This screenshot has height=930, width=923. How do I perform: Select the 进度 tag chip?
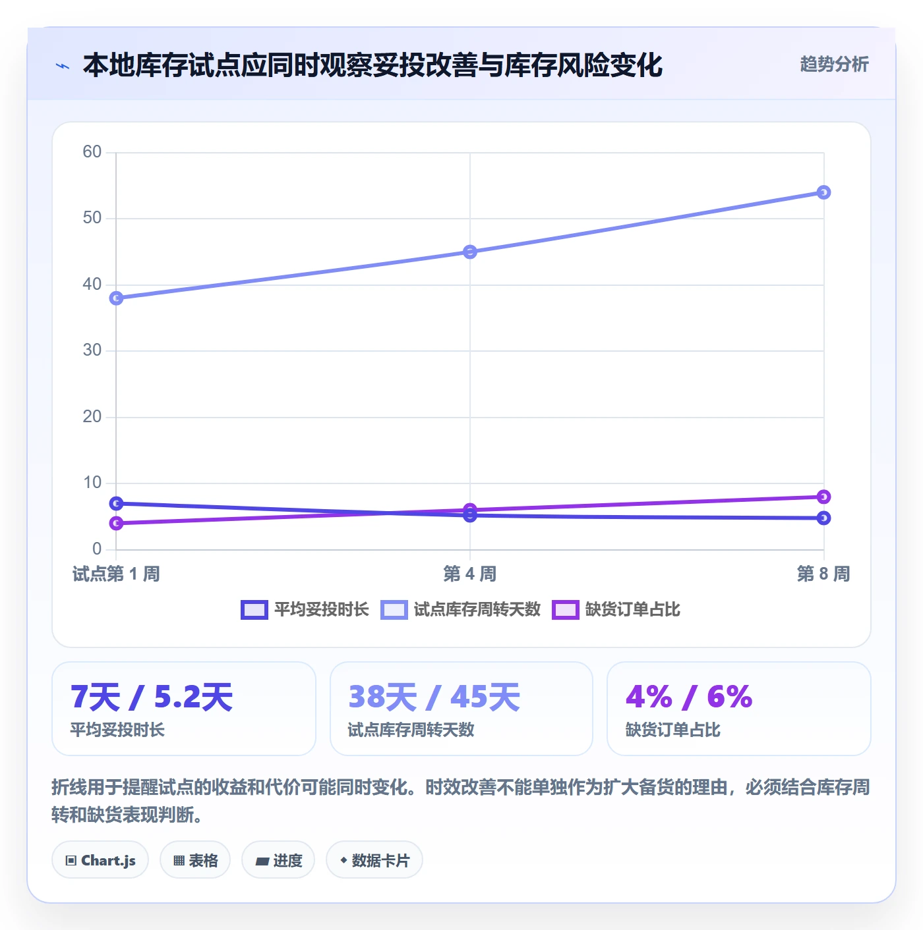pyautogui.click(x=278, y=860)
